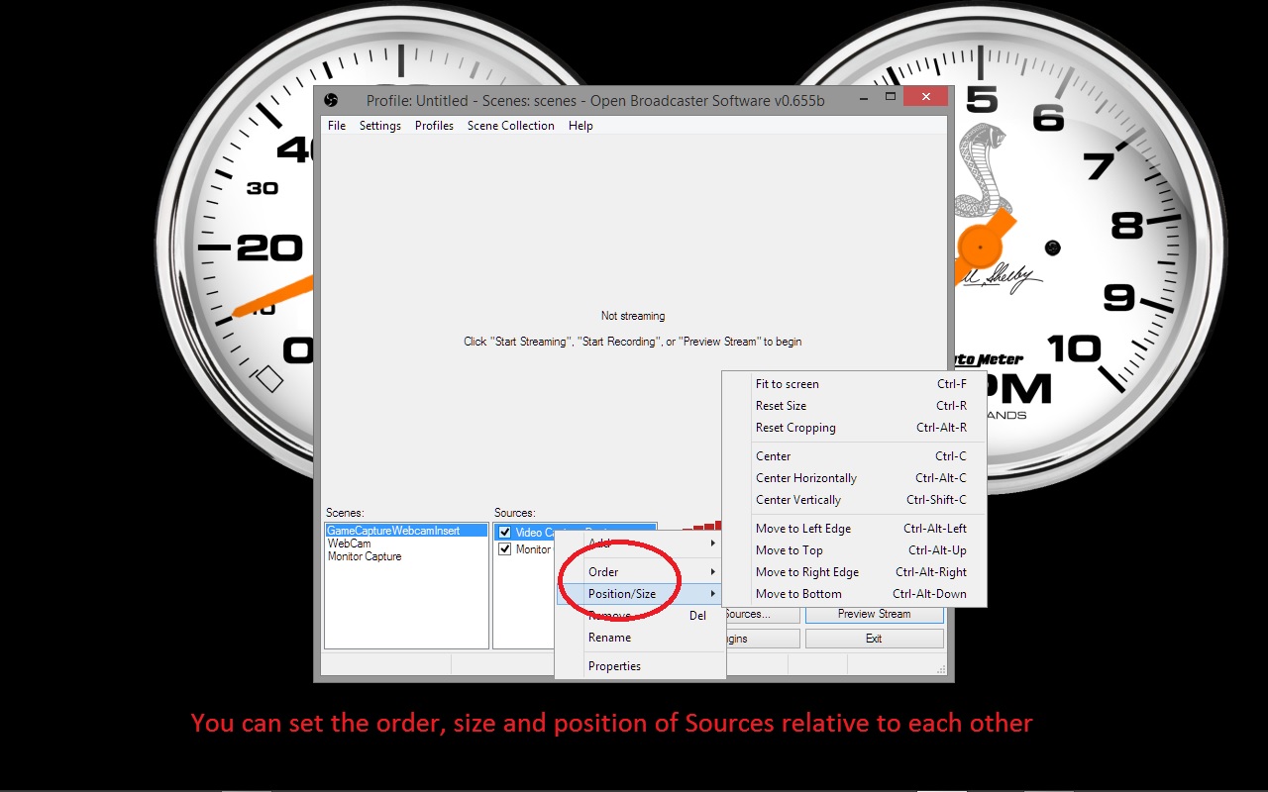Open the Scene Collection menu
The width and height of the screenshot is (1268, 792).
[x=511, y=126]
